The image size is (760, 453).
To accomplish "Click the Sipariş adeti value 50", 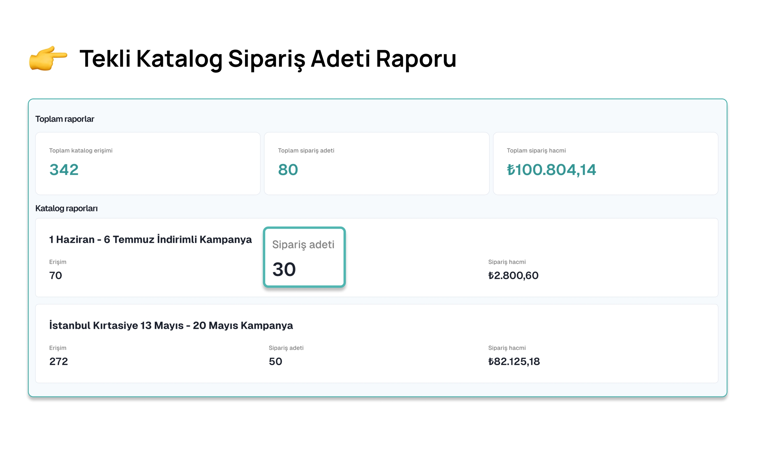I will 275,362.
